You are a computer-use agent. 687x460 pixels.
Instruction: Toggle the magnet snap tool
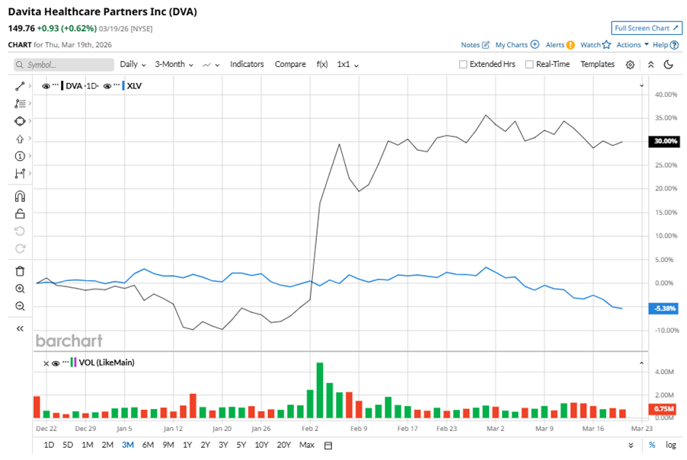tap(20, 196)
